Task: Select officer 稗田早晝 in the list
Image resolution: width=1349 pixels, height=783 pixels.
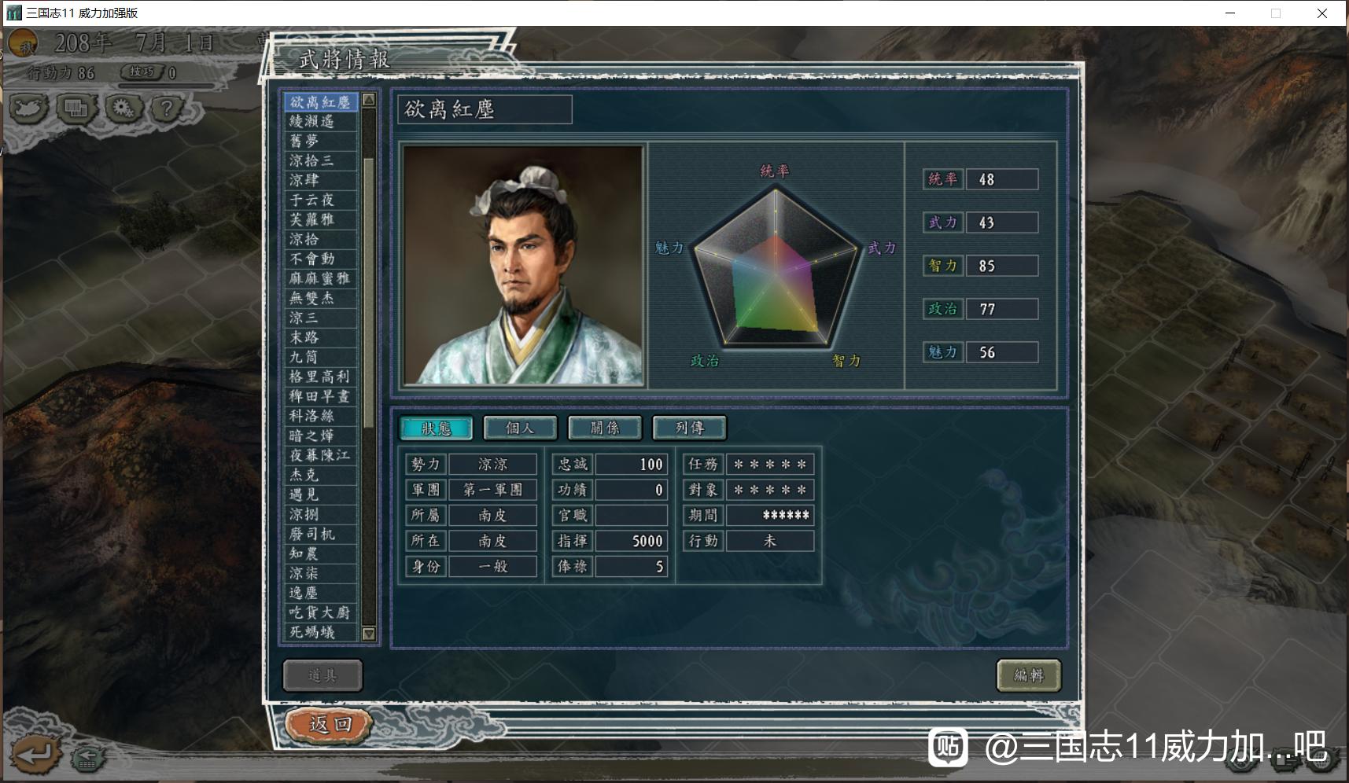Action: (321, 397)
